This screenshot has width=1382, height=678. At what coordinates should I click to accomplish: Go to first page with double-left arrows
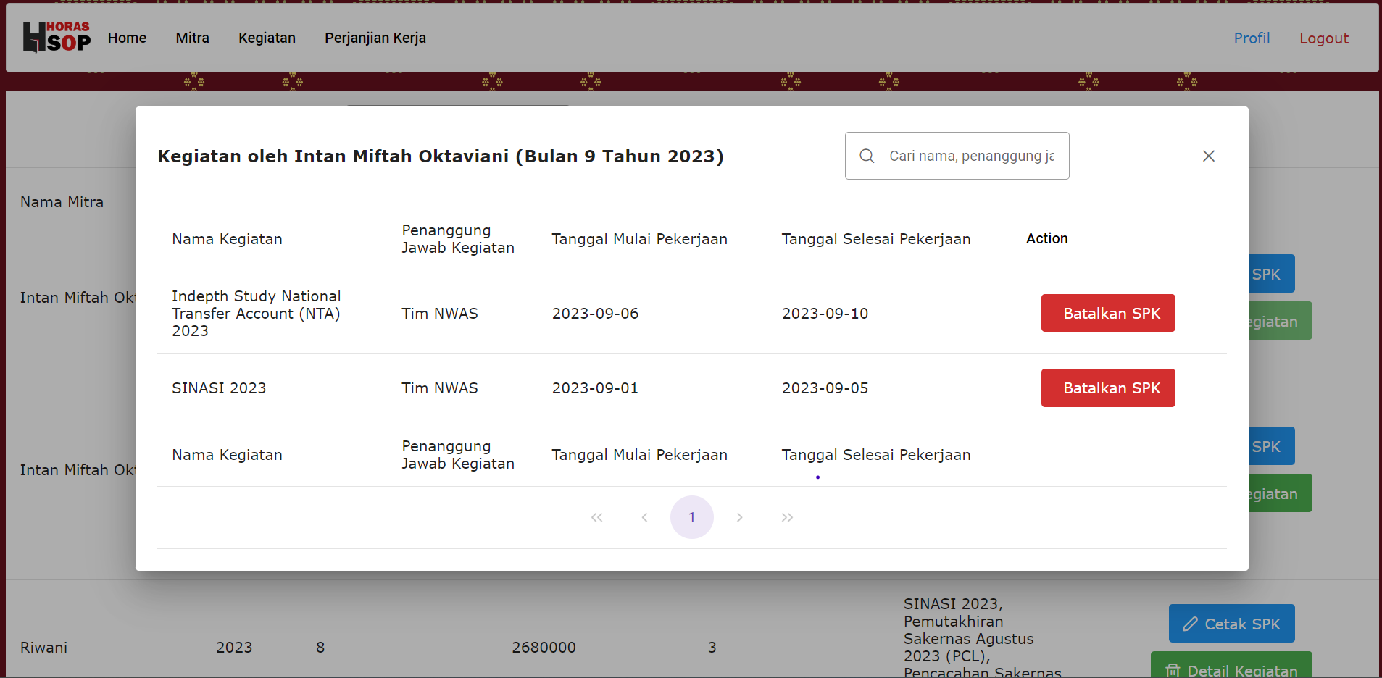coord(596,517)
